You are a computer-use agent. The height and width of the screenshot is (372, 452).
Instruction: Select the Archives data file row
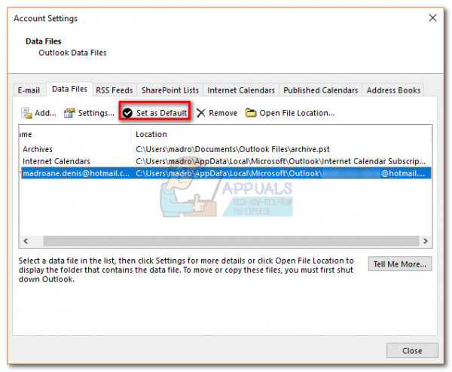point(226,149)
